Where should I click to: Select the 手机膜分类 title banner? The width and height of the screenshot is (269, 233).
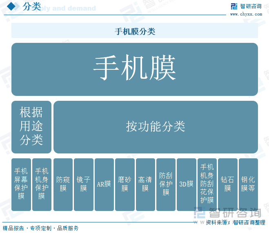coord(135,31)
